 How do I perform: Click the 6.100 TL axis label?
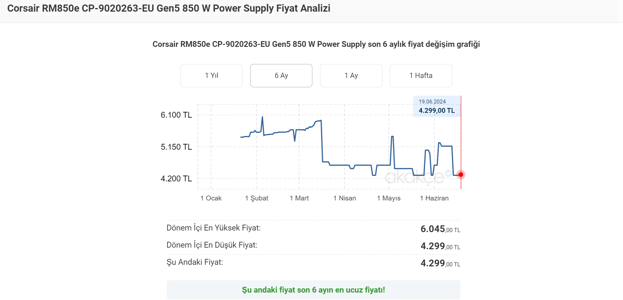[x=176, y=115]
